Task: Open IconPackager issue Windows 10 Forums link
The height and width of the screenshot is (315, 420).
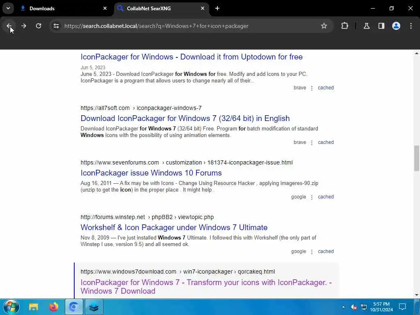Action: (151, 173)
